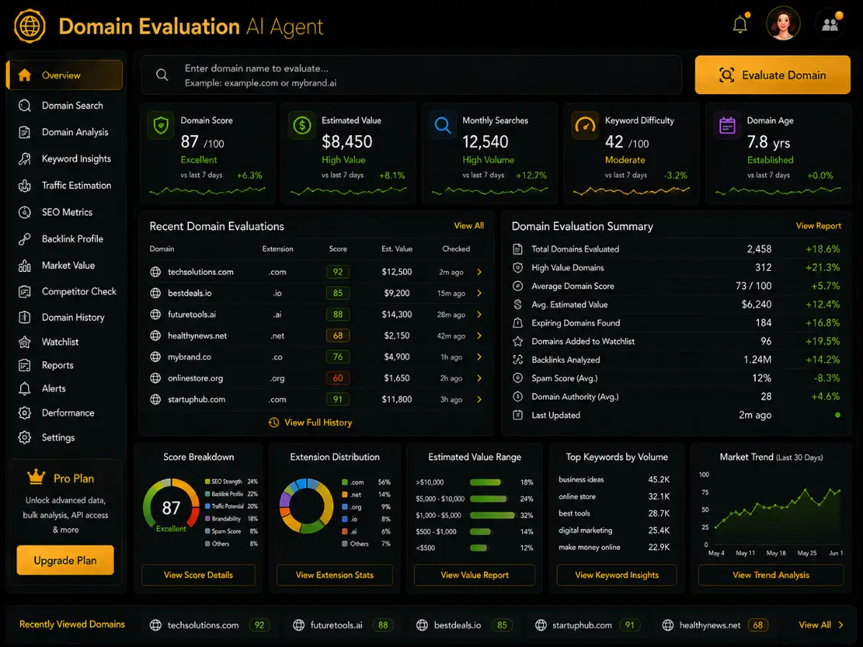The height and width of the screenshot is (647, 863).
Task: Open techsolutions.com in Recently Viewed Domains
Action: (x=209, y=625)
